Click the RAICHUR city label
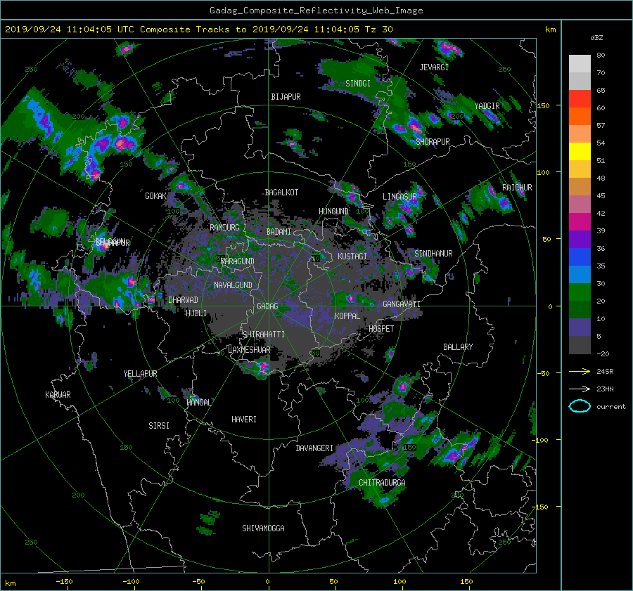Image resolution: width=633 pixels, height=591 pixels. [517, 188]
